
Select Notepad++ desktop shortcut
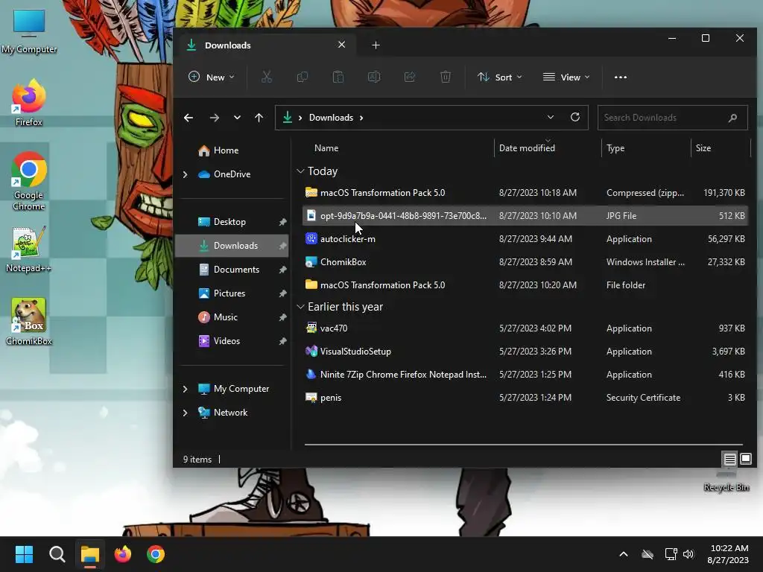(x=29, y=249)
